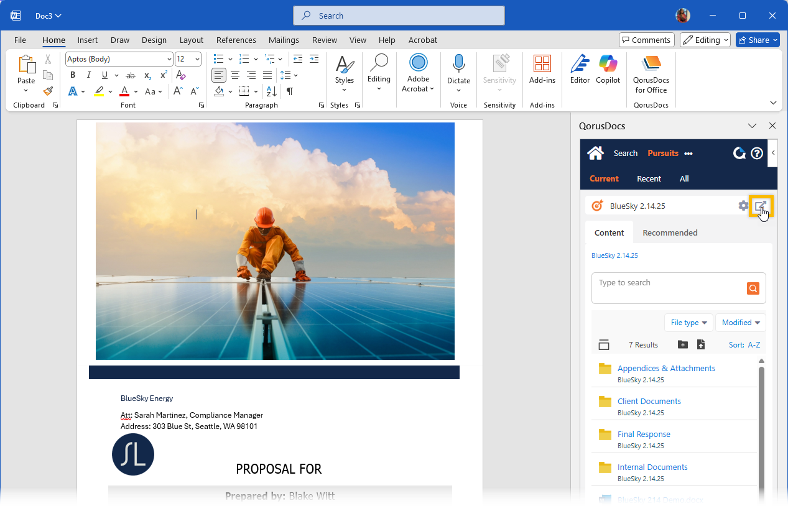Expand the Modified filter dropdown

[x=741, y=323]
